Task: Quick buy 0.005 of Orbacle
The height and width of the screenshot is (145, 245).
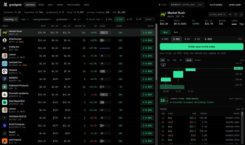Action: [147, 71]
